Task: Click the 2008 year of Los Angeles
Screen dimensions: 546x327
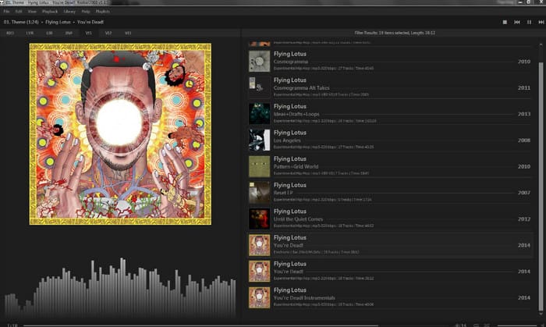Action: (523, 140)
